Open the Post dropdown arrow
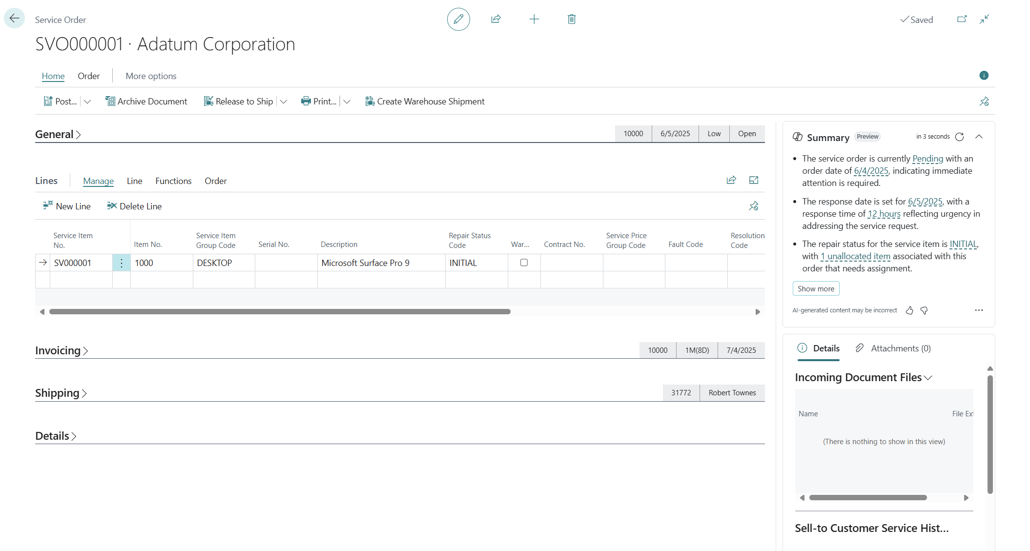This screenshot has height=551, width=1030. (x=87, y=102)
